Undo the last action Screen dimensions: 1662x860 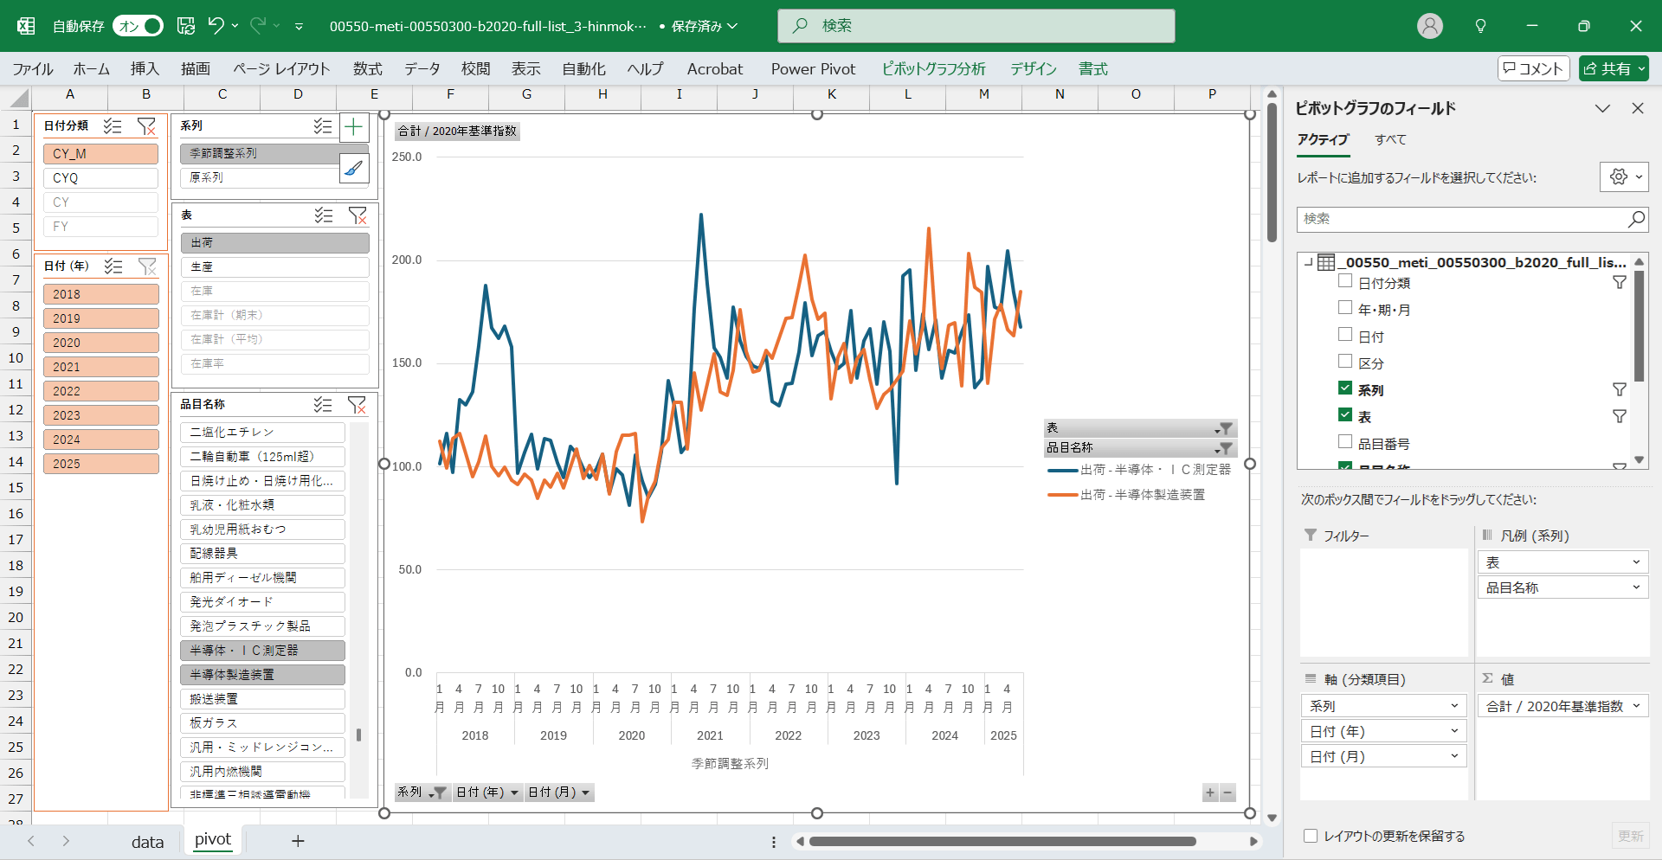coord(216,26)
